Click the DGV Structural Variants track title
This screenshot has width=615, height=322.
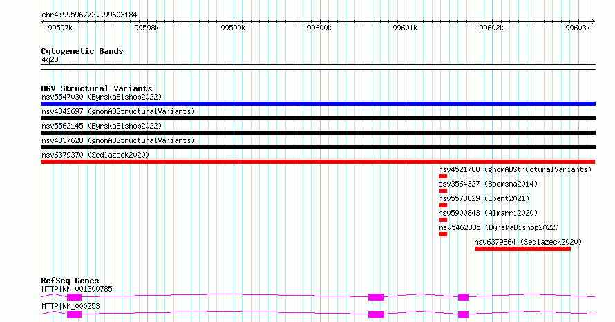click(x=97, y=88)
